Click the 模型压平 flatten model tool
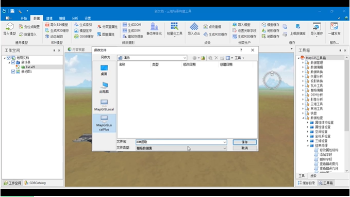The height and width of the screenshot is (197, 350). (84, 30)
